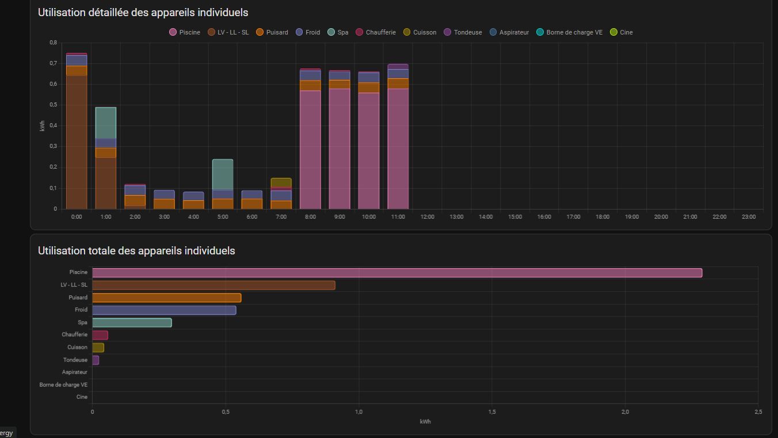
Task: Click the orange Puisard segment at 6:00
Action: pyautogui.click(x=252, y=204)
